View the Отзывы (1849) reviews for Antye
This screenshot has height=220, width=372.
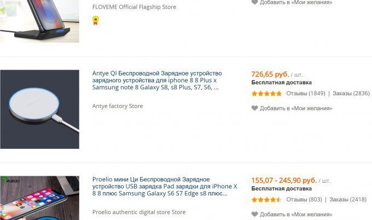click(305, 94)
